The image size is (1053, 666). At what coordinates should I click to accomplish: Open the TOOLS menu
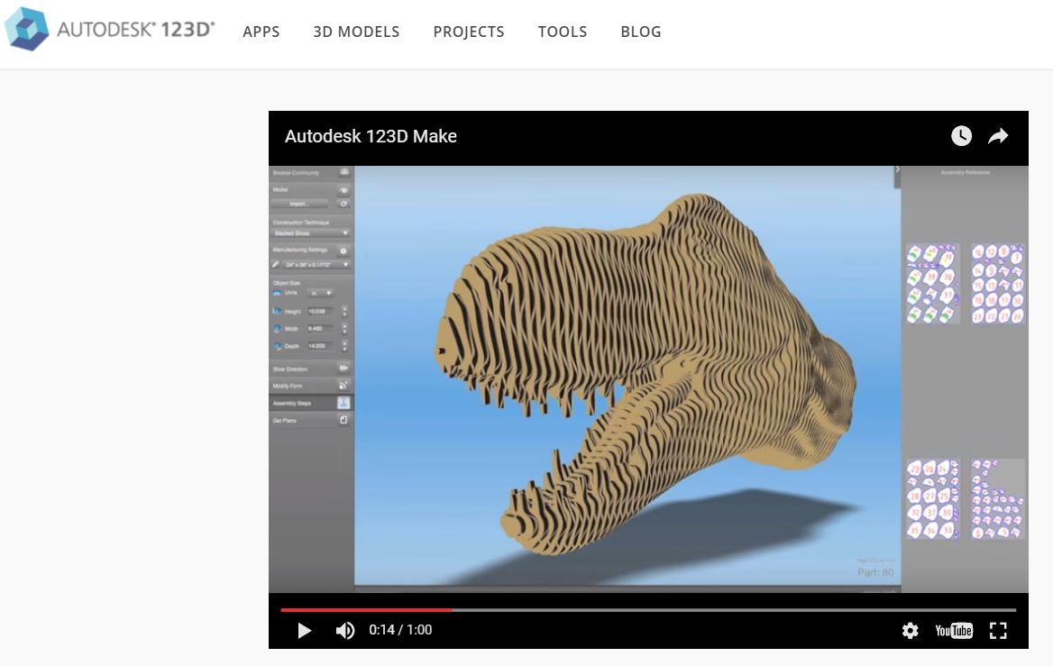click(562, 32)
